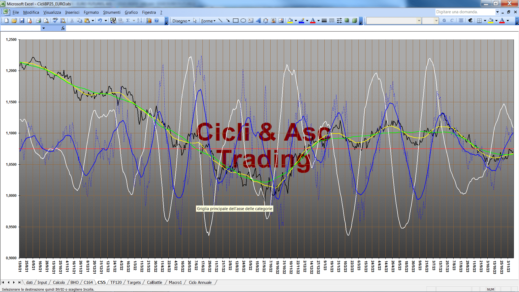Image resolution: width=519 pixels, height=292 pixels.
Task: Click the drawing Fill Color bucket
Action: (290, 21)
